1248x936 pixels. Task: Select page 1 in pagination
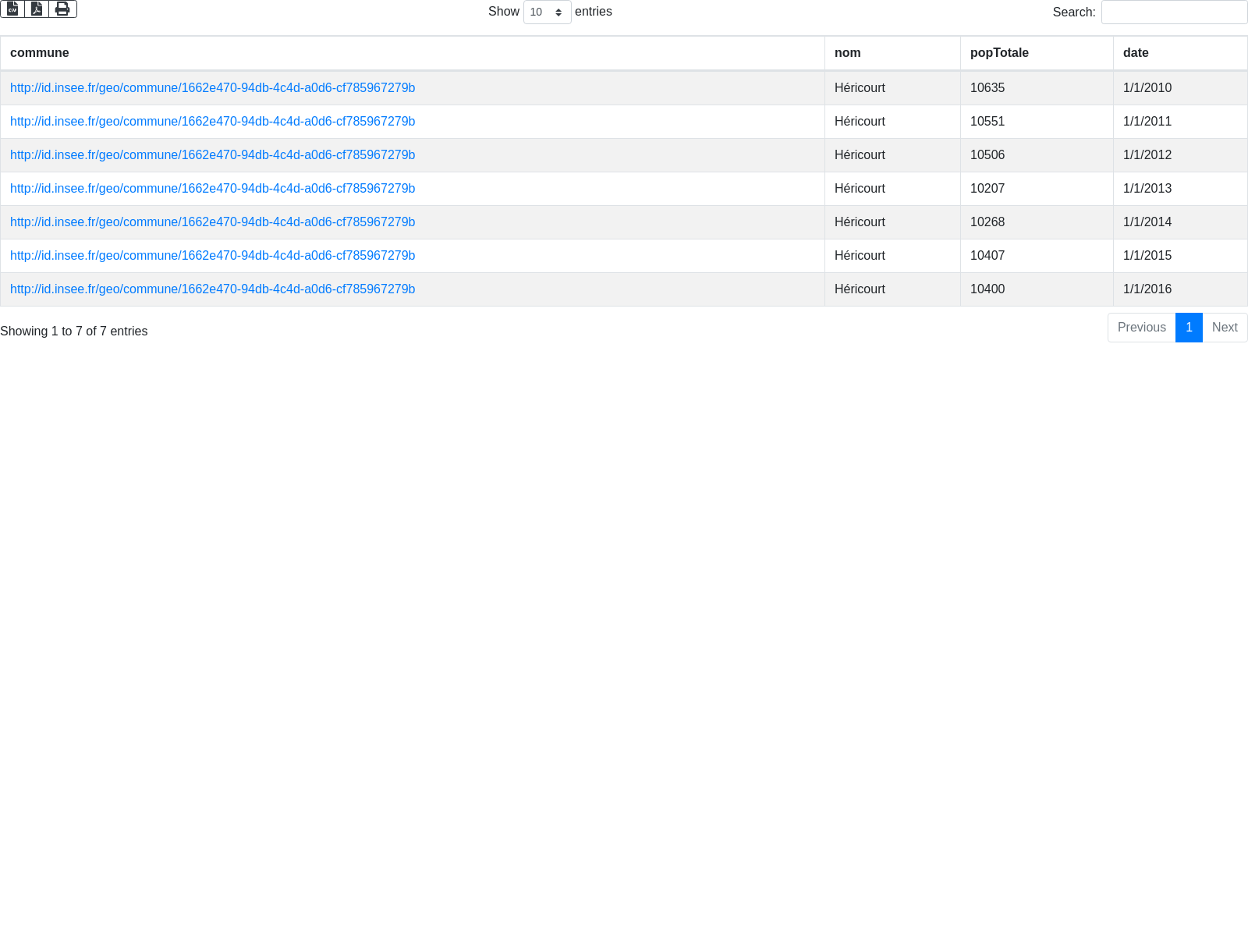pyautogui.click(x=1189, y=328)
